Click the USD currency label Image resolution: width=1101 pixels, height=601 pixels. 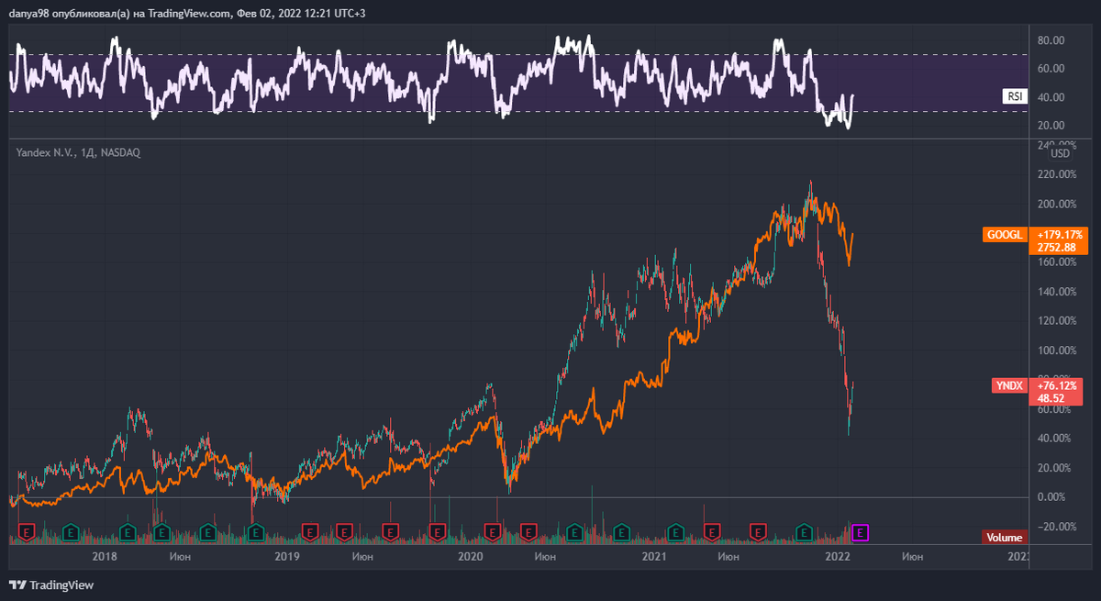tap(1061, 154)
